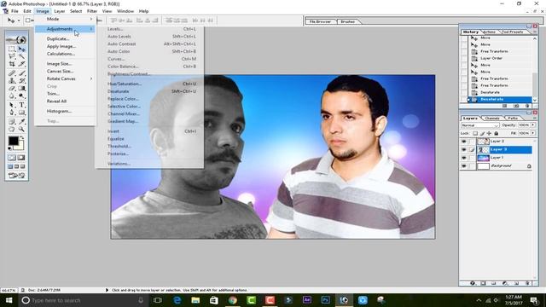546x307 pixels.
Task: Open the Fill slider arrow
Action: click(532, 133)
